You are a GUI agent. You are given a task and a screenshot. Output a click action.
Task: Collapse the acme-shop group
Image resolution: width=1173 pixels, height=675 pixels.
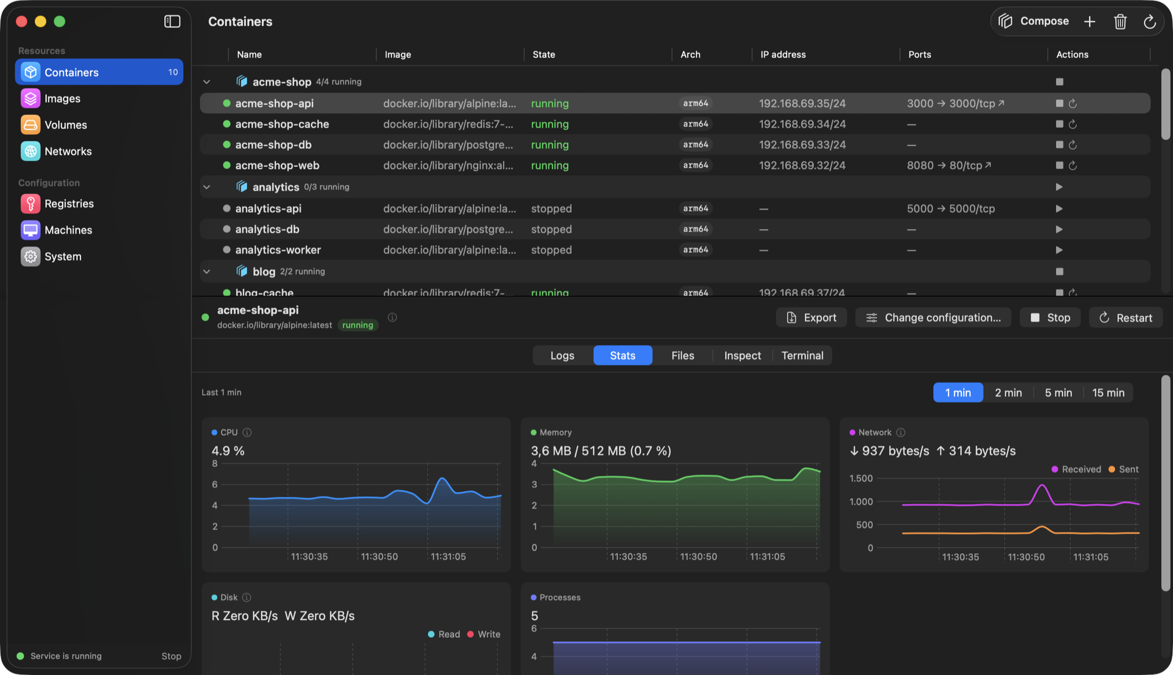click(207, 82)
